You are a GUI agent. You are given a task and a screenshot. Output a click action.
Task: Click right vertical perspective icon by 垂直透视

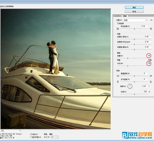151,76
